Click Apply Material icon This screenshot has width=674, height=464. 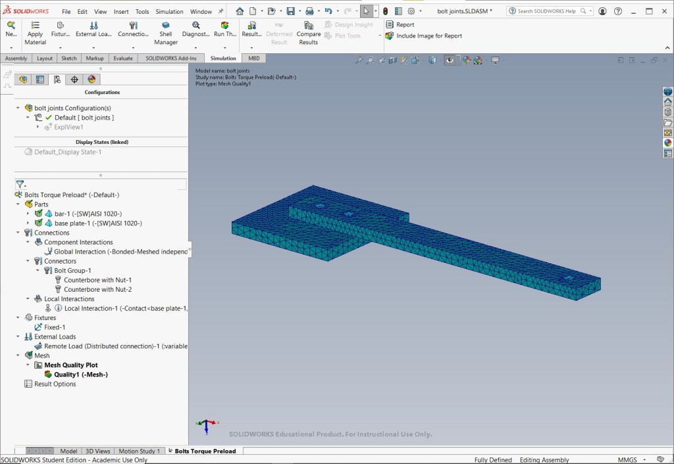click(x=36, y=26)
